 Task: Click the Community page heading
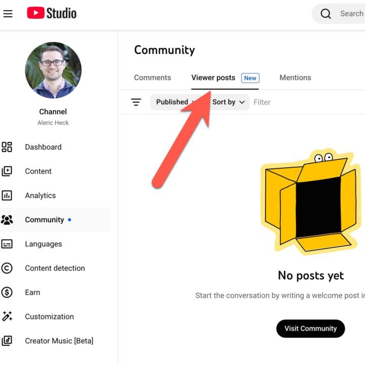pyautogui.click(x=165, y=50)
